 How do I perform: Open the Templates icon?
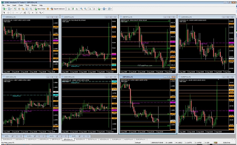[x=109, y=9]
